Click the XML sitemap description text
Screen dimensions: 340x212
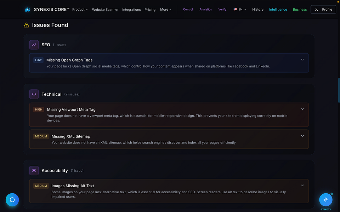(x=144, y=143)
